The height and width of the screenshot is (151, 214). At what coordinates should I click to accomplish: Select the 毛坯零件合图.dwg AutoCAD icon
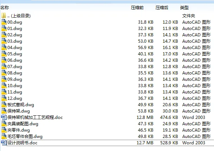click(x=4, y=137)
